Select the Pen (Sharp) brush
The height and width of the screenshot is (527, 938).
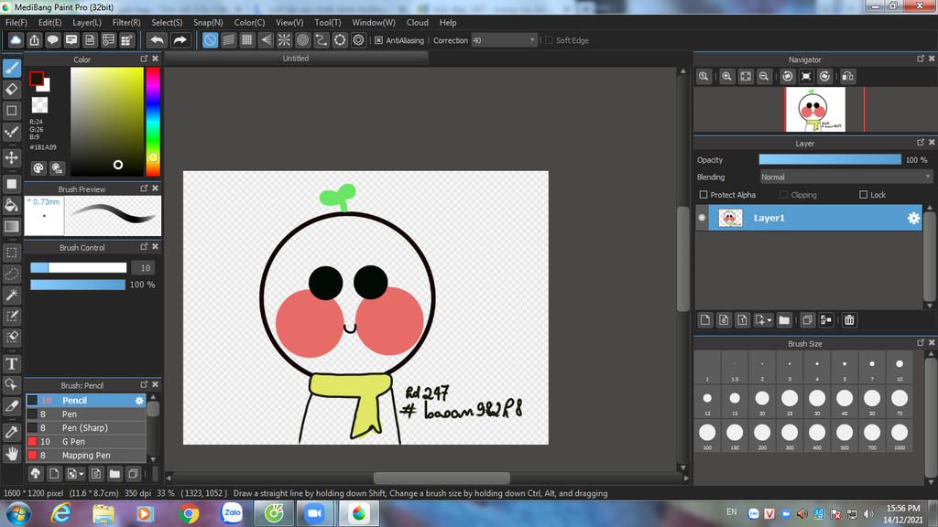click(86, 428)
